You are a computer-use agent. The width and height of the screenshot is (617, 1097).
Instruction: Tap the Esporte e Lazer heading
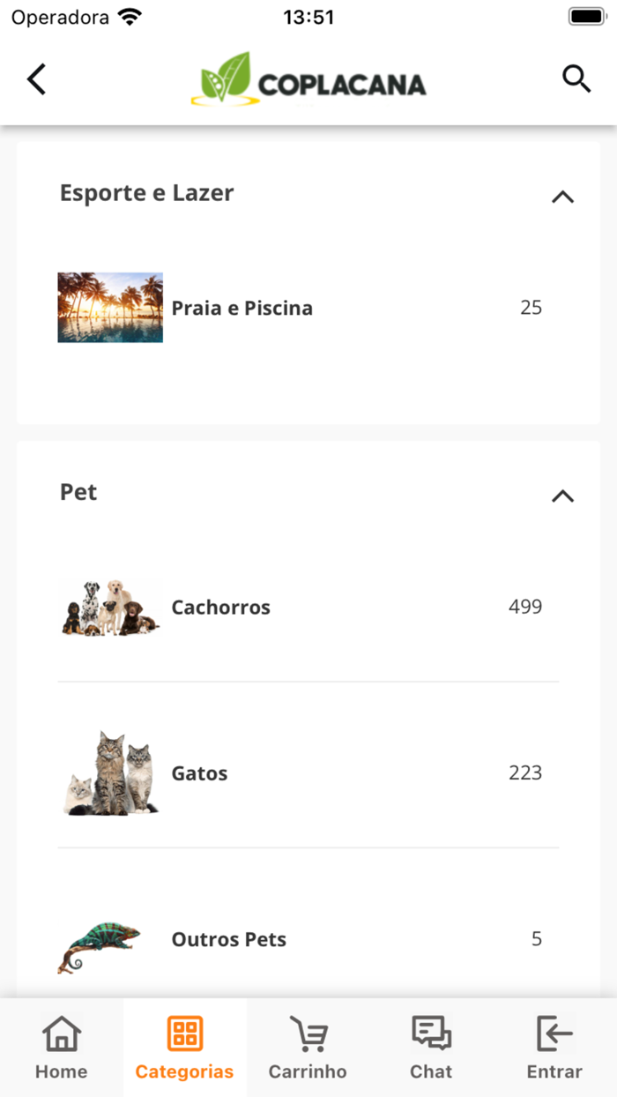click(x=146, y=193)
